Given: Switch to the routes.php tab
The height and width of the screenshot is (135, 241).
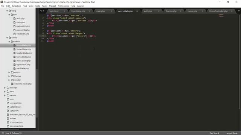Looking at the screenshot, I should point(192,11).
